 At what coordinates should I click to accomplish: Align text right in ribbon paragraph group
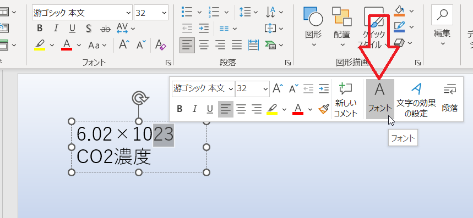[220, 45]
